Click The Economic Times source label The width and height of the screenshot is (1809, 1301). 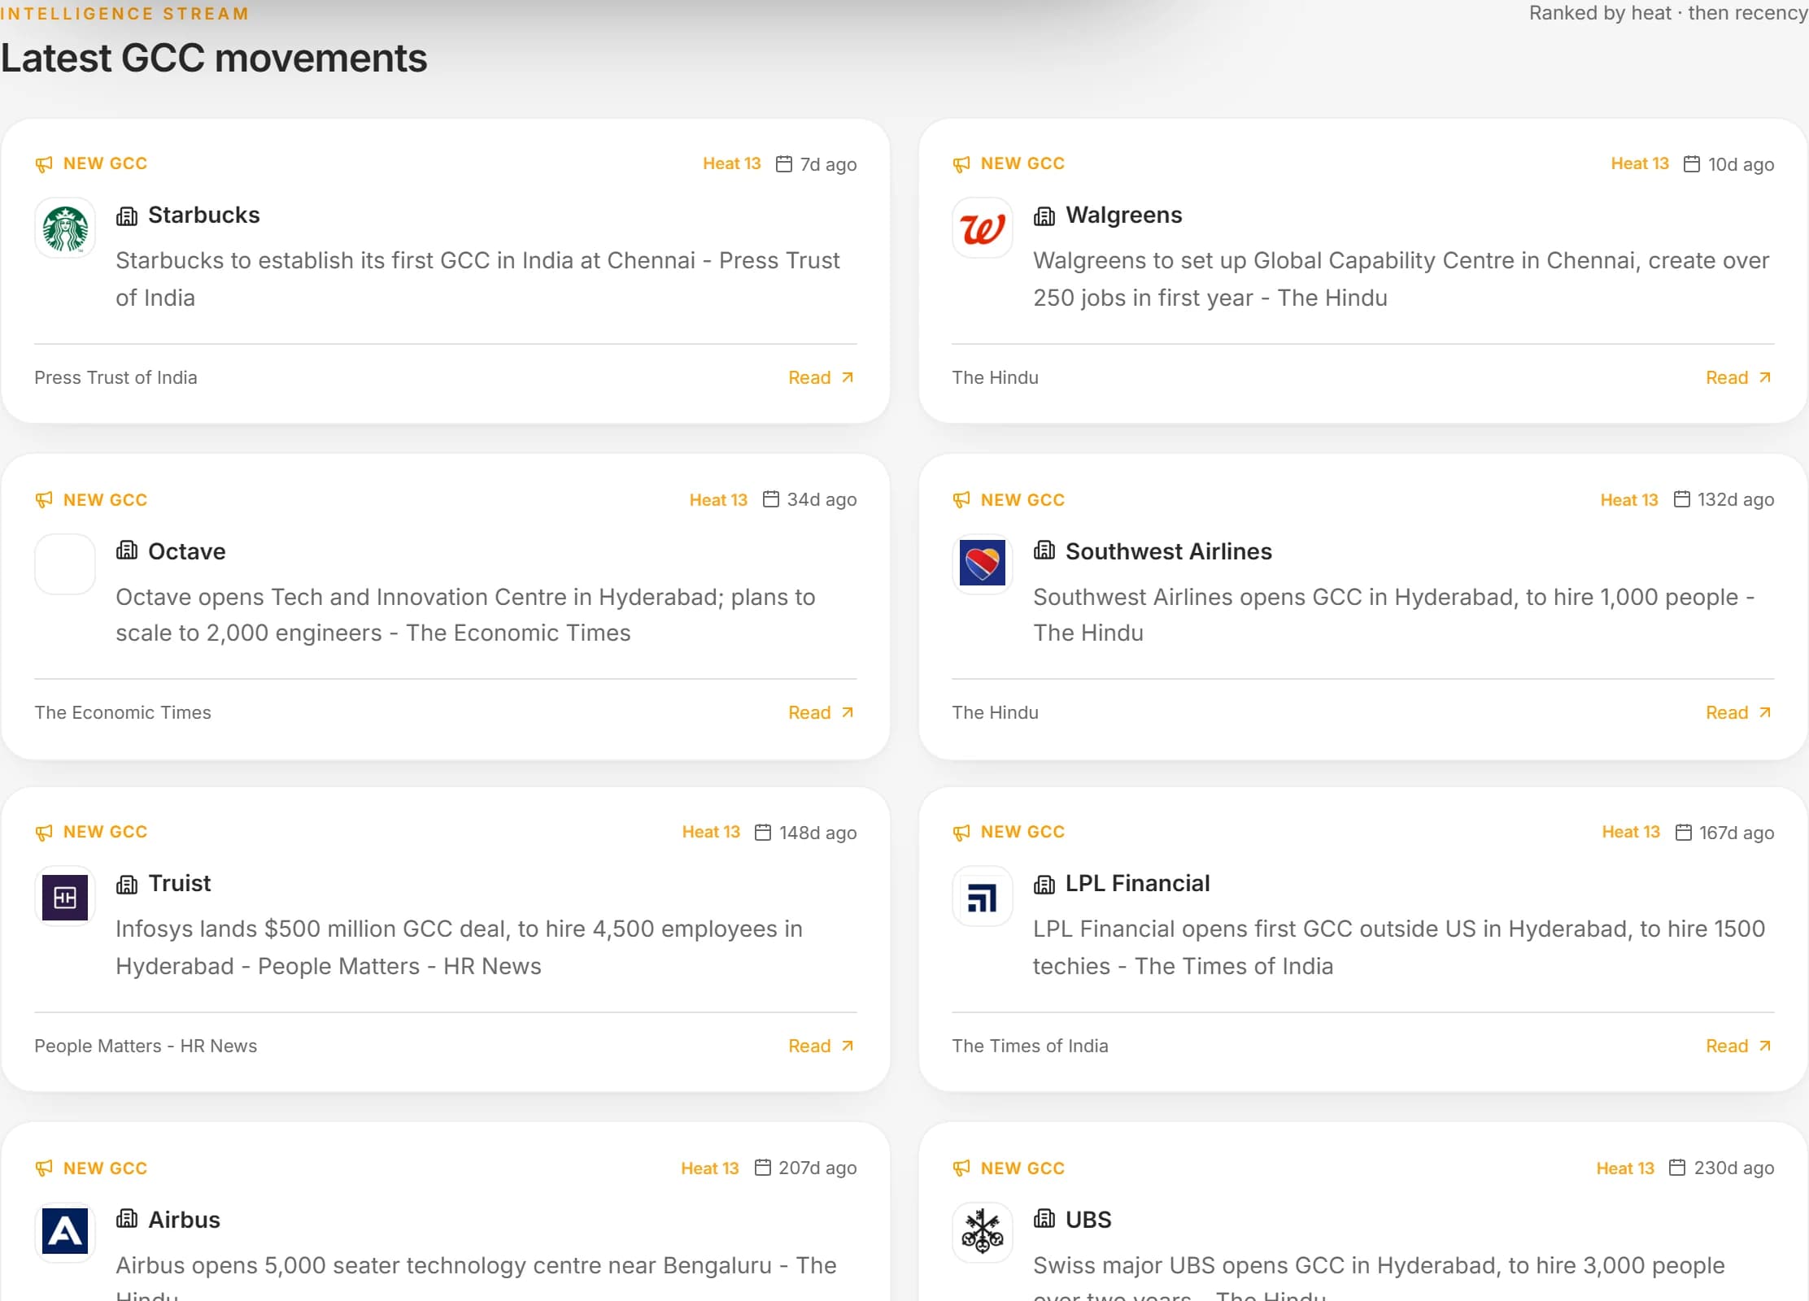(123, 712)
